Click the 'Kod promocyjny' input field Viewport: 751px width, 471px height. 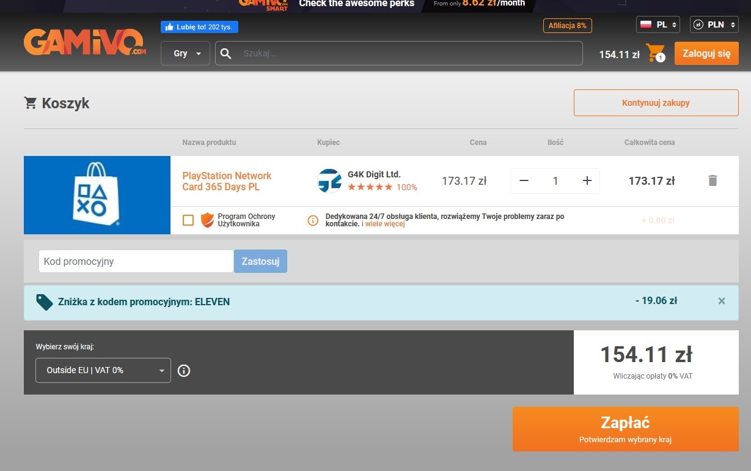coord(136,261)
